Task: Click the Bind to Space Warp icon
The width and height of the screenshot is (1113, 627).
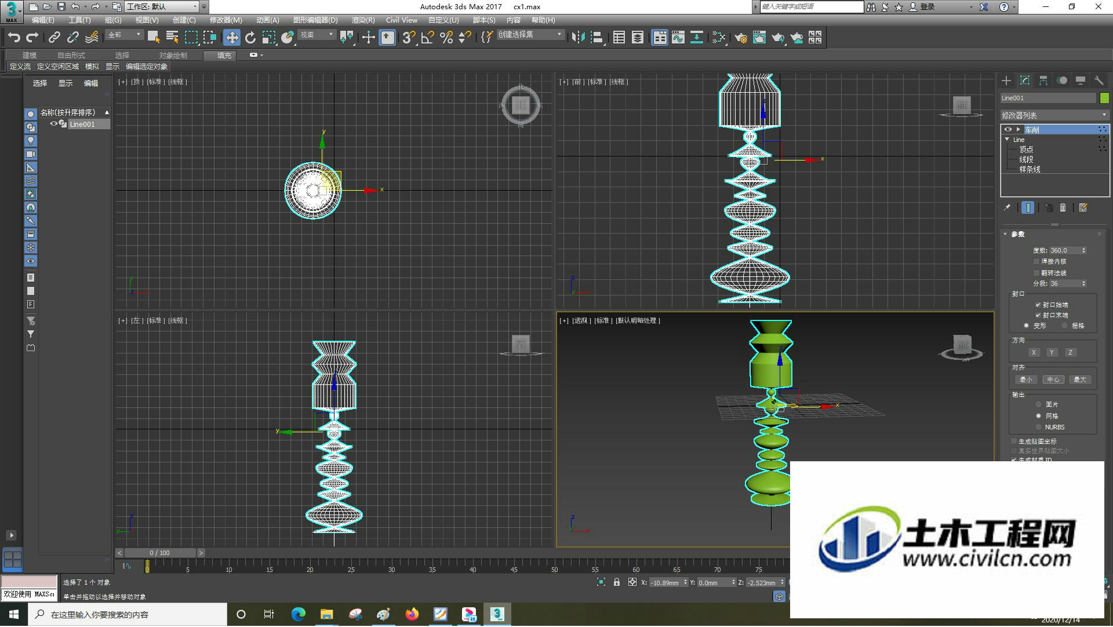Action: 92,38
